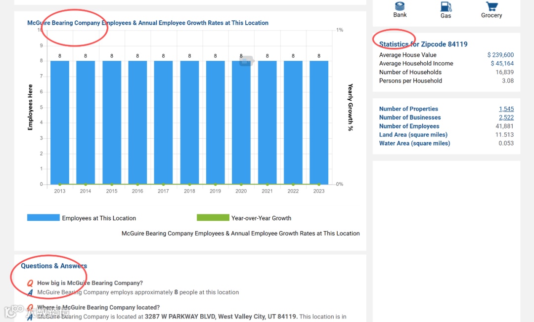Click the gray overlay icon on the 2020 bar
The width and height of the screenshot is (534, 322).
click(246, 61)
